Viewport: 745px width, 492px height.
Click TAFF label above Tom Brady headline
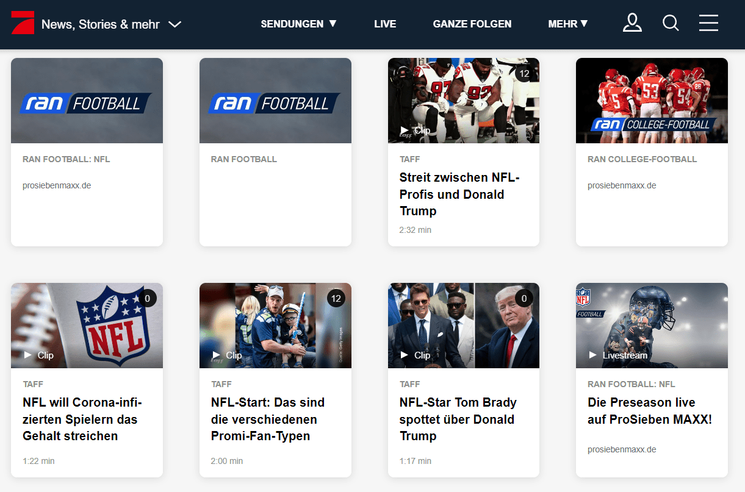tap(410, 384)
